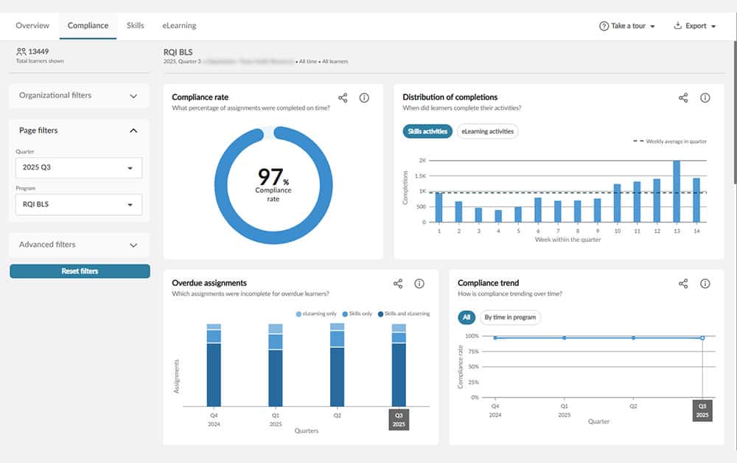This screenshot has height=463, width=737.
Task: Open the eLearning tab
Action: pyautogui.click(x=179, y=26)
